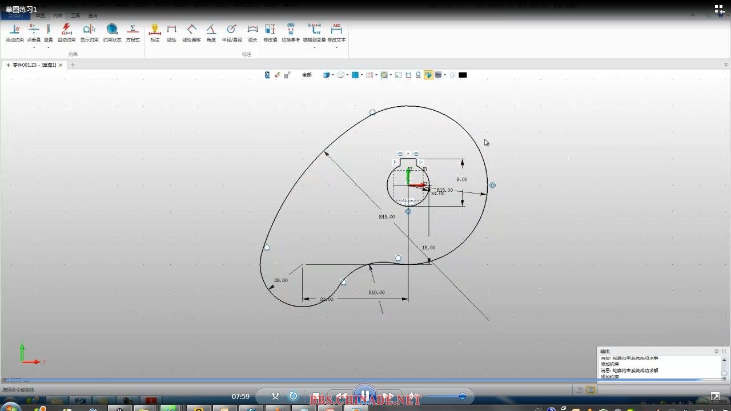Switch to the 草图 ribbon tab

39,15
